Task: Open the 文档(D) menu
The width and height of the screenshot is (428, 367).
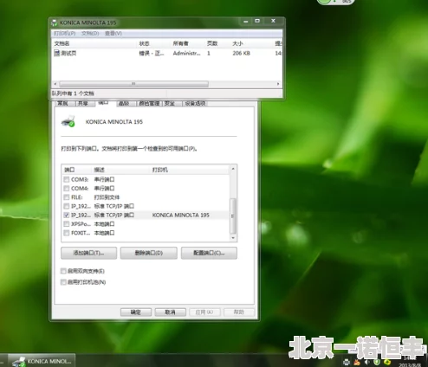Action: coord(90,34)
